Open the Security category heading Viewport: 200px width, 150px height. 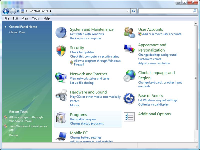click(77, 48)
